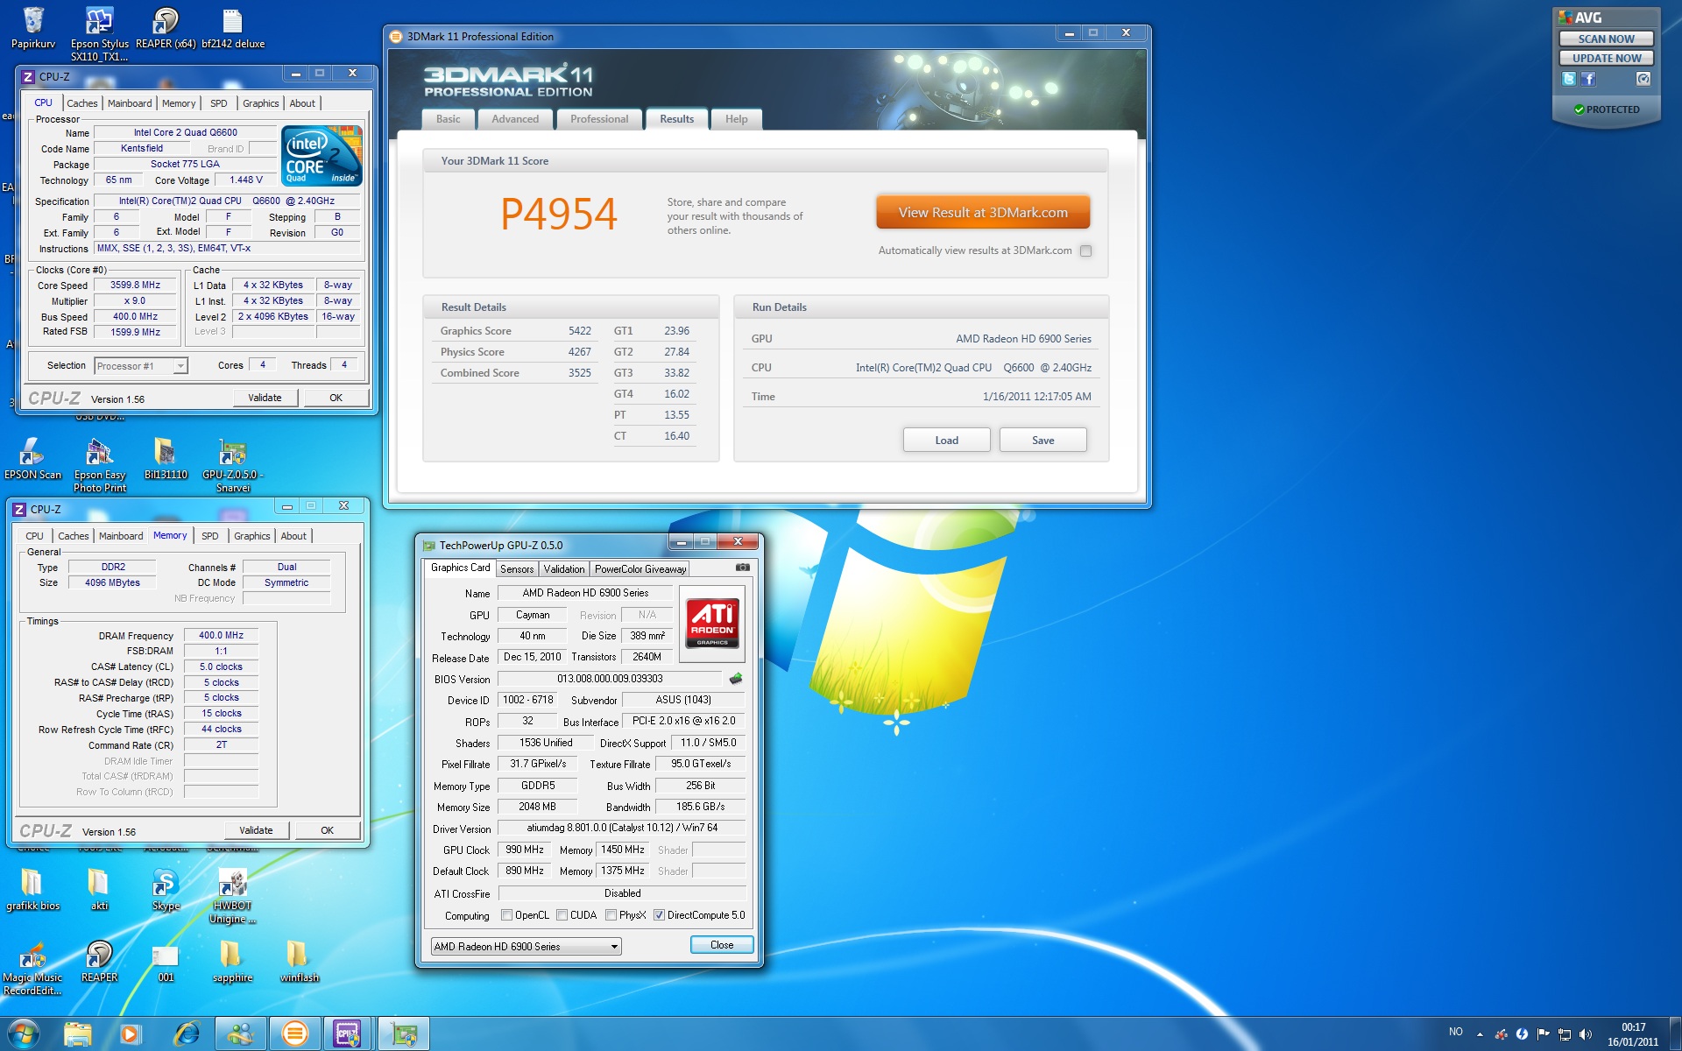The height and width of the screenshot is (1051, 1682).
Task: Select the PowerColor Giveaway tab in GPU-Z
Action: (640, 569)
